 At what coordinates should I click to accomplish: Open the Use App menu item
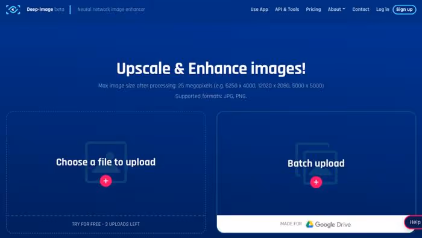pos(259,10)
